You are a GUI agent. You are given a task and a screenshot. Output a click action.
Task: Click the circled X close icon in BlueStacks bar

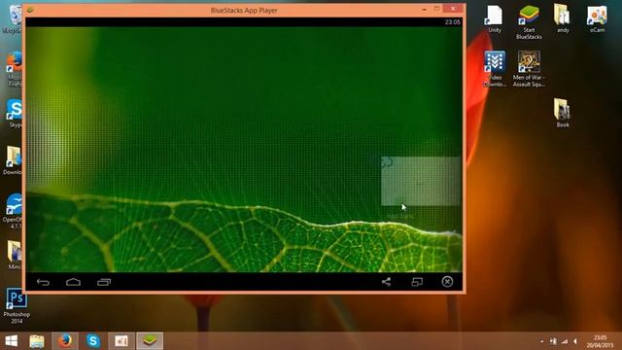coord(447,281)
